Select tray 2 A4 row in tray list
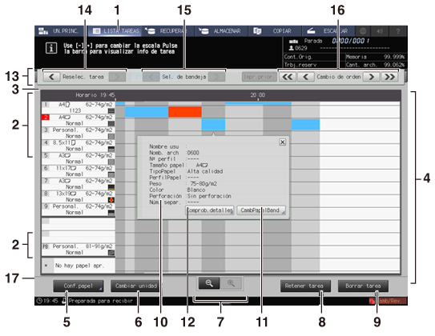The image size is (435, 336). coord(79,120)
